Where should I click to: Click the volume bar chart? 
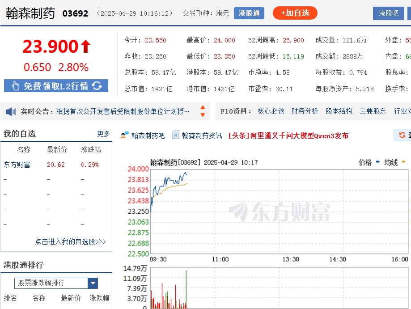[x=279, y=288]
